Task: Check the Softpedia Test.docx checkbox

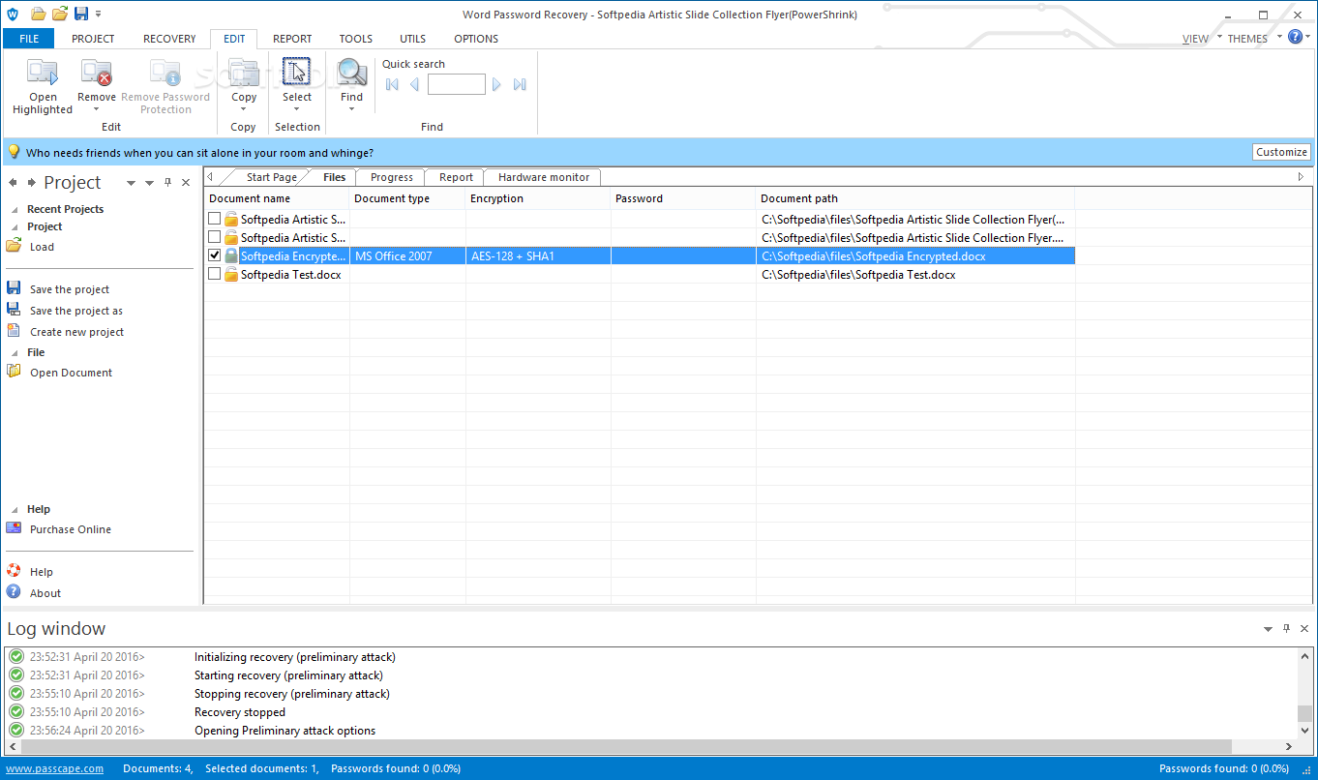Action: [215, 274]
